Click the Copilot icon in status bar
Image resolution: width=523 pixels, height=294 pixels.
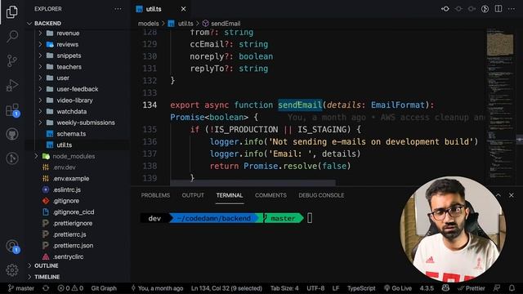pyautogui.click(x=445, y=288)
